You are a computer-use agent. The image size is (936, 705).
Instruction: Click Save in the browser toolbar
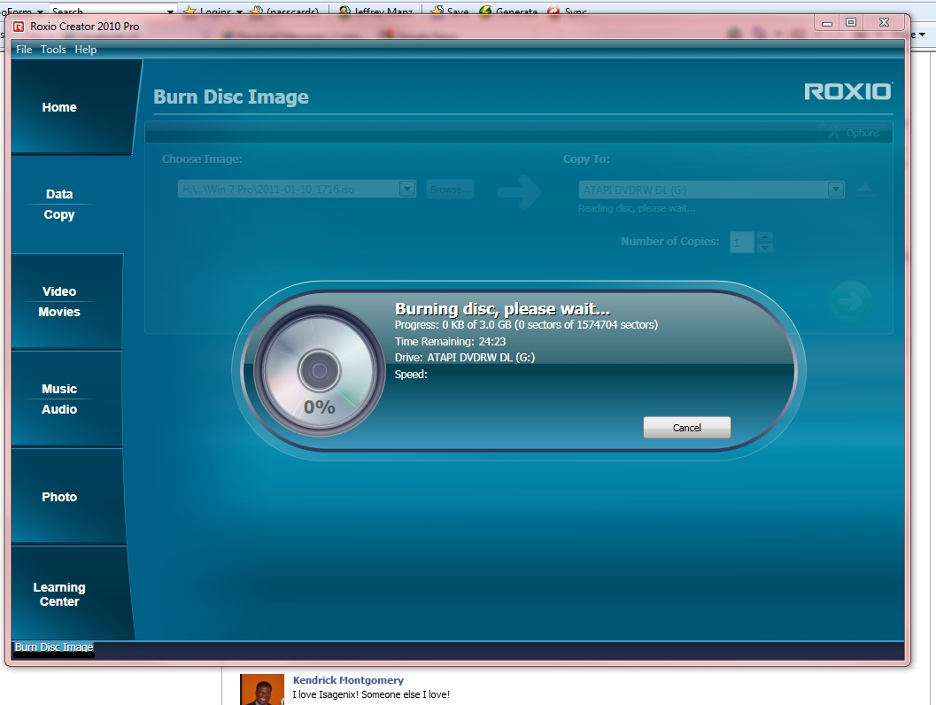pos(450,11)
